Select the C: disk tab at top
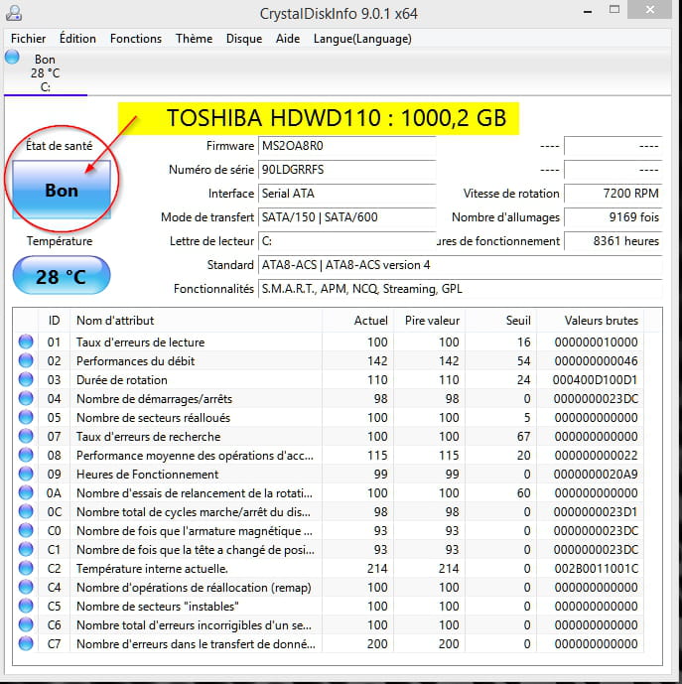Image resolution: width=682 pixels, height=684 pixels. tap(45, 73)
